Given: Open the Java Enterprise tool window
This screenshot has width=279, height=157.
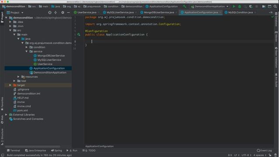Looking at the screenshot, I should [35, 150].
